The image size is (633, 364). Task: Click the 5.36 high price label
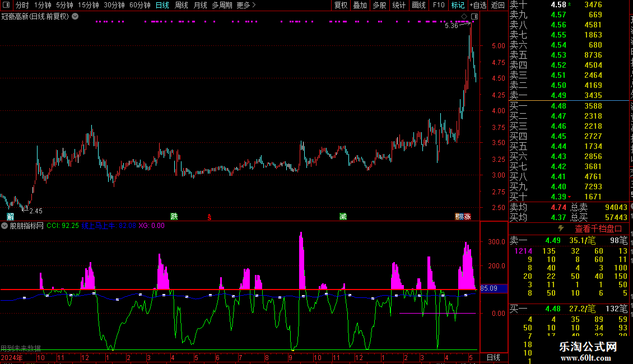(x=452, y=25)
